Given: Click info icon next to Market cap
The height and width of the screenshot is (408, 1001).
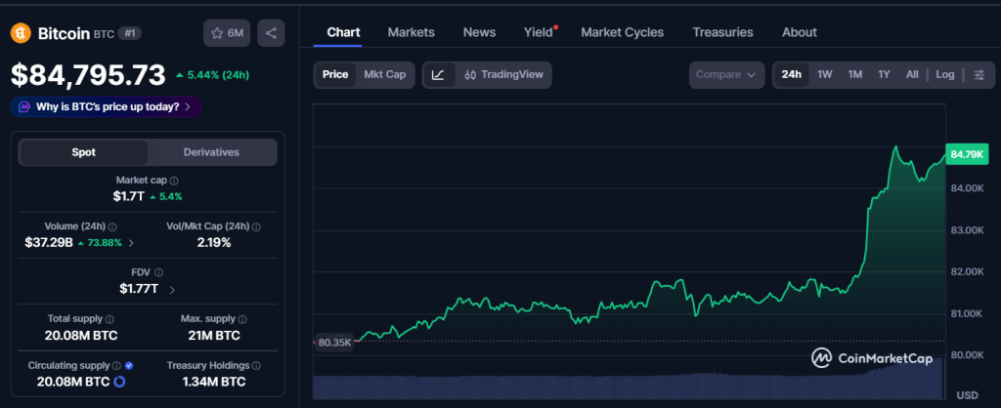Looking at the screenshot, I should coord(174,181).
